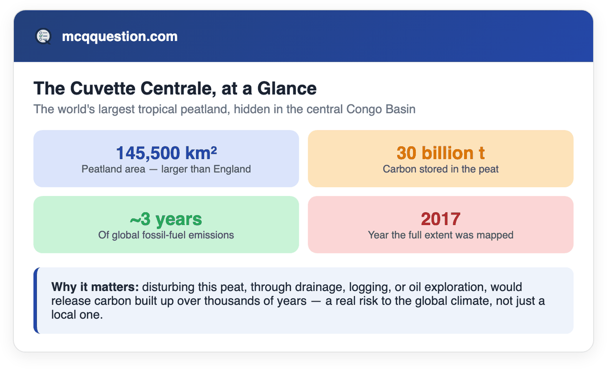Click the 'Year the full extent was mapped' caption
Screen dimensions: 607x369
[440, 235]
